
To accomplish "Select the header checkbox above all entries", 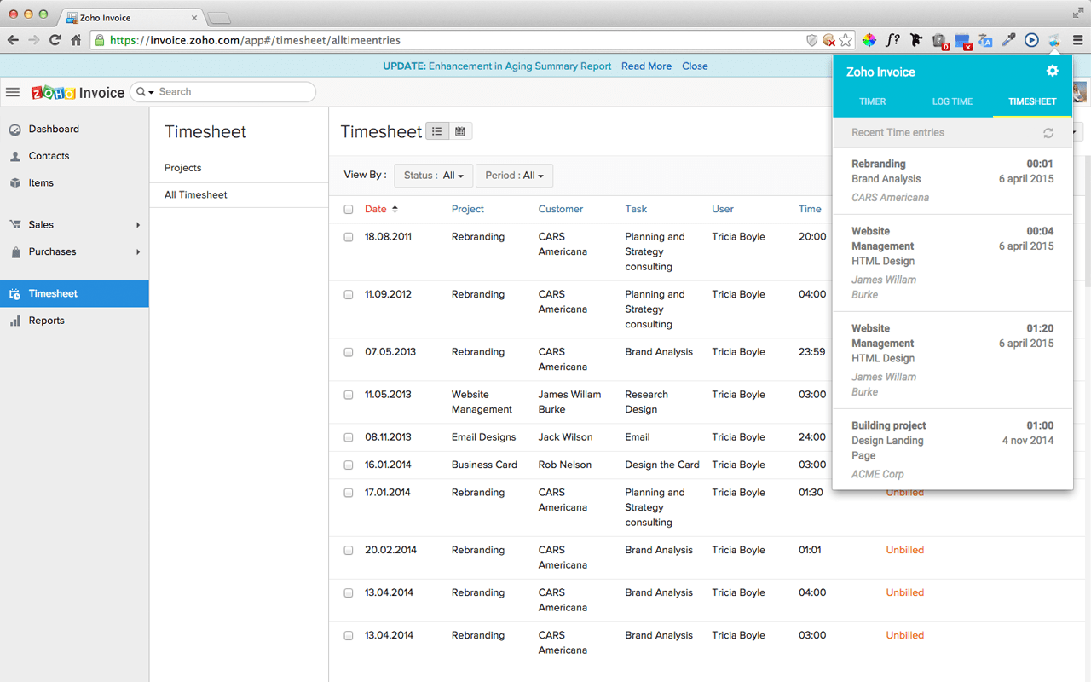I will pyautogui.click(x=348, y=209).
